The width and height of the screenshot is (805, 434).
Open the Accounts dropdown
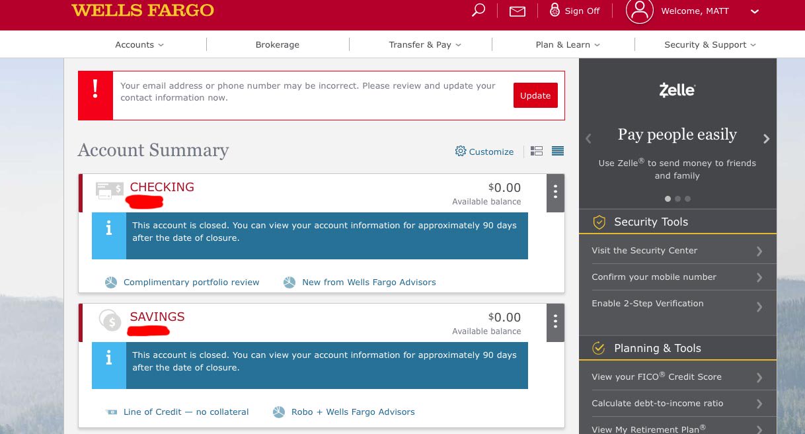click(x=138, y=44)
